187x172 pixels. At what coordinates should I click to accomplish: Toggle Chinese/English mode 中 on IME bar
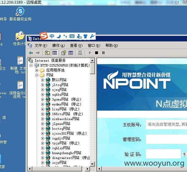(x=52, y=36)
